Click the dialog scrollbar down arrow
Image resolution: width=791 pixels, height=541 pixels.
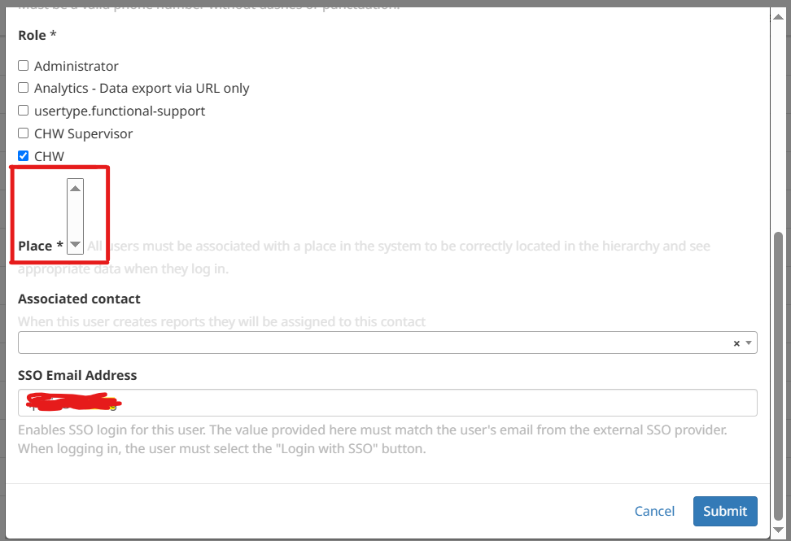tap(779, 530)
